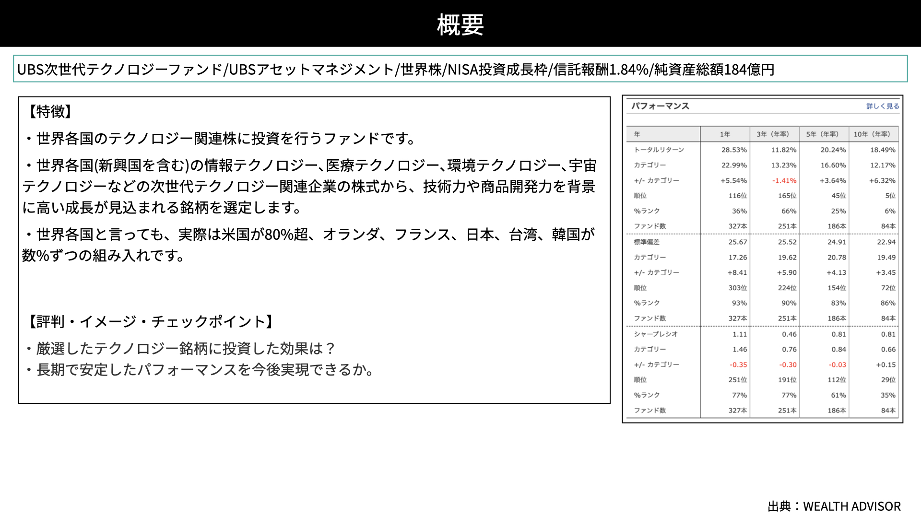Click the 出典：WEALTH ADVISOR credit text
The height and width of the screenshot is (518, 921).
tap(834, 506)
